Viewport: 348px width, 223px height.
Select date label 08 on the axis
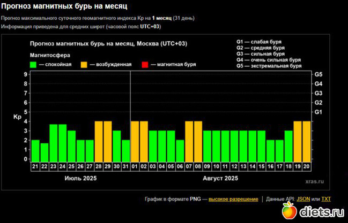198,167
